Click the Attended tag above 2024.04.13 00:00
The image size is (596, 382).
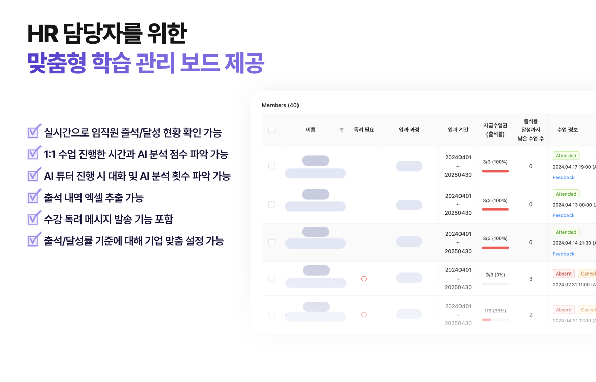tap(566, 194)
